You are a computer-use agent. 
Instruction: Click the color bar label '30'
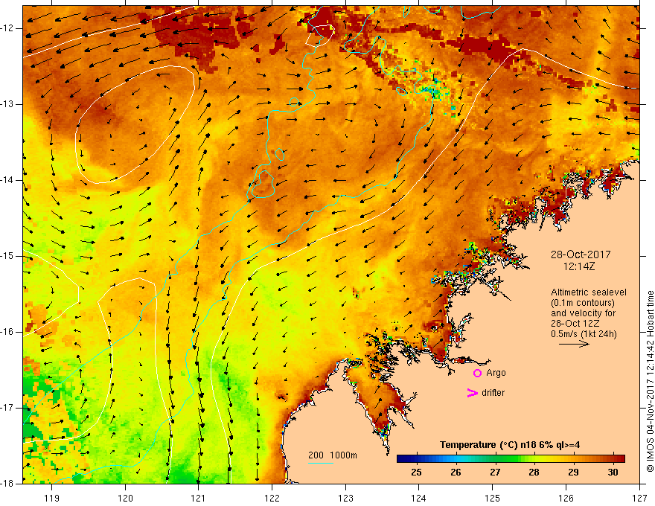(x=613, y=473)
